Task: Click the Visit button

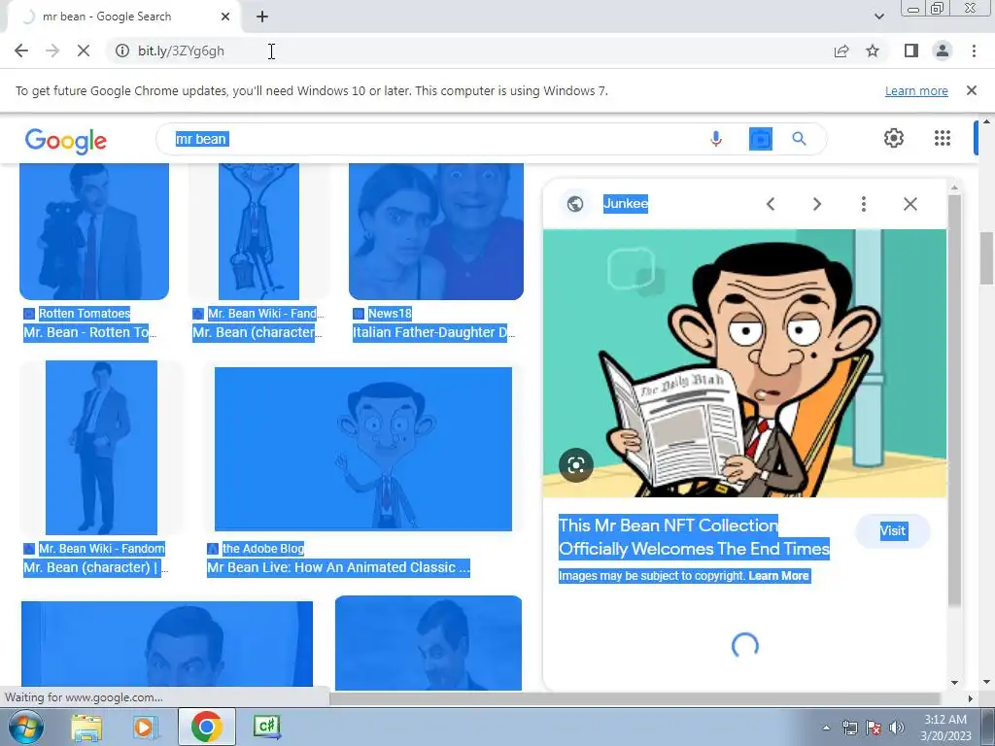Action: pyautogui.click(x=893, y=531)
